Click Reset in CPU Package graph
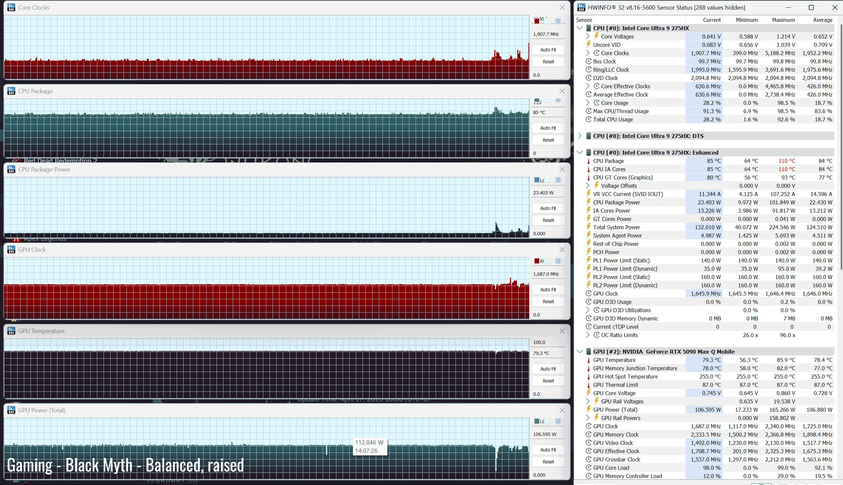 (548, 140)
